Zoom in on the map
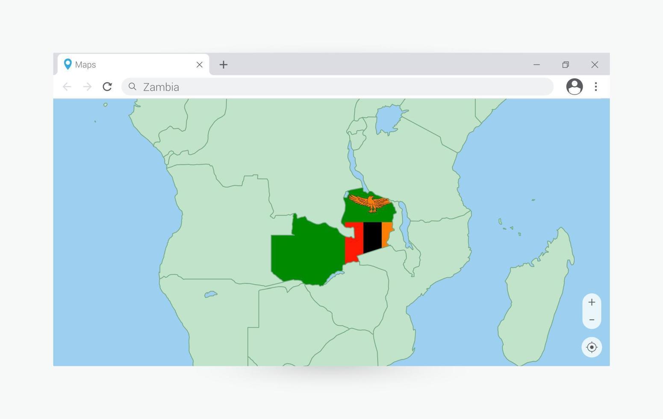The width and height of the screenshot is (663, 419). 592,302
